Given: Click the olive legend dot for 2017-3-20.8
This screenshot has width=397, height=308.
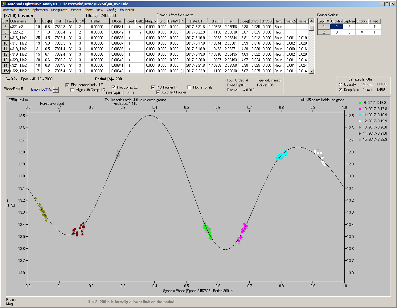Looking at the screenshot, I should click(x=360, y=127).
